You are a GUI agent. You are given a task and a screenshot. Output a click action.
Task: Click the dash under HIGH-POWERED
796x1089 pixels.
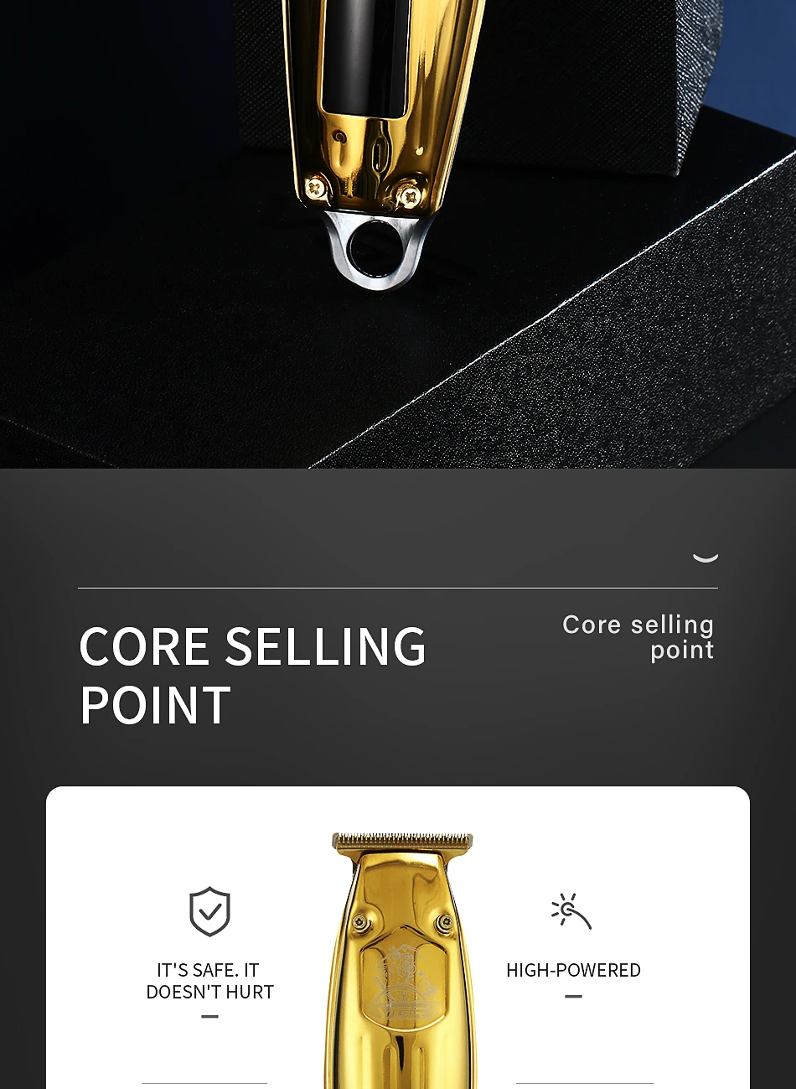click(x=573, y=996)
